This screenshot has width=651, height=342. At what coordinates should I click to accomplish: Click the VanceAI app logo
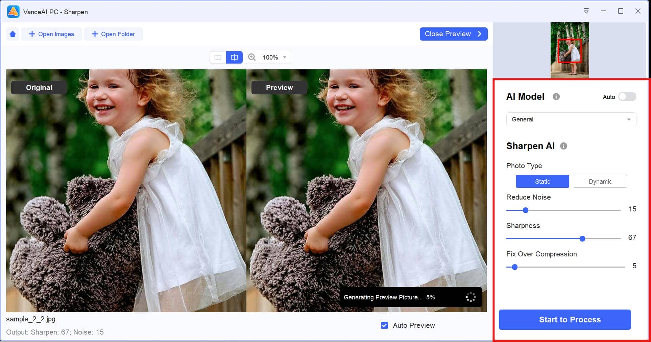pos(13,12)
